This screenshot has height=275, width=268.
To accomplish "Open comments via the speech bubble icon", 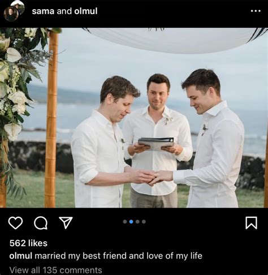I will click(x=41, y=223).
